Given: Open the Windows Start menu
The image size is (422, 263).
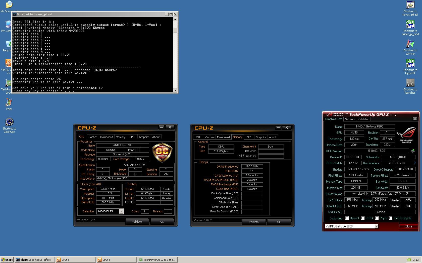Looking at the screenshot, I should [x=7, y=260].
